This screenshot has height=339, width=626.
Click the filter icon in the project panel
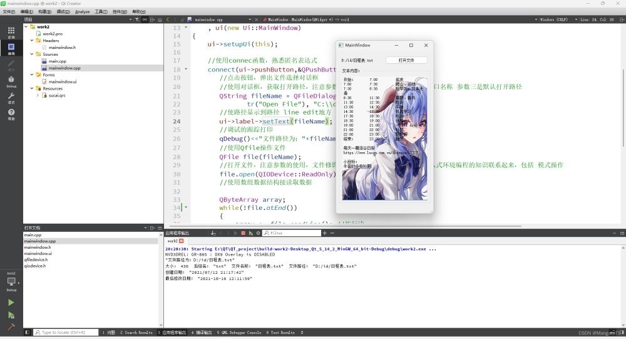(x=136, y=19)
